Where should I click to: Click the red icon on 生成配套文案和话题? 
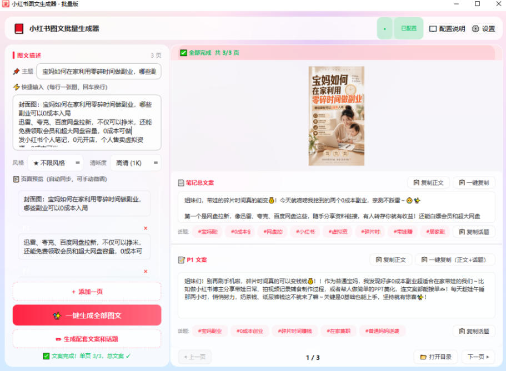(58, 339)
